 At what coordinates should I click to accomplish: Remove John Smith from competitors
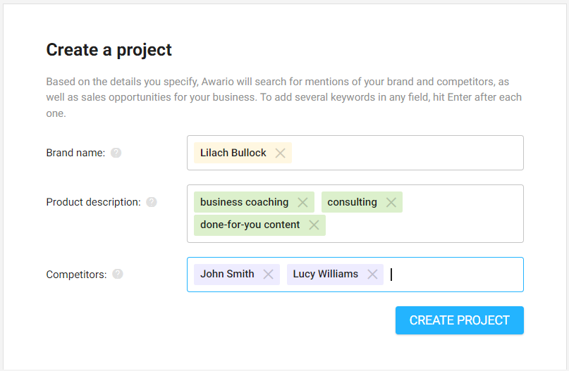[x=268, y=274]
